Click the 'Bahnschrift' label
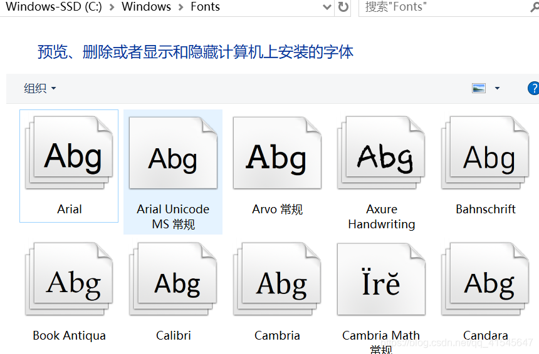The width and height of the screenshot is (539, 354). click(485, 209)
